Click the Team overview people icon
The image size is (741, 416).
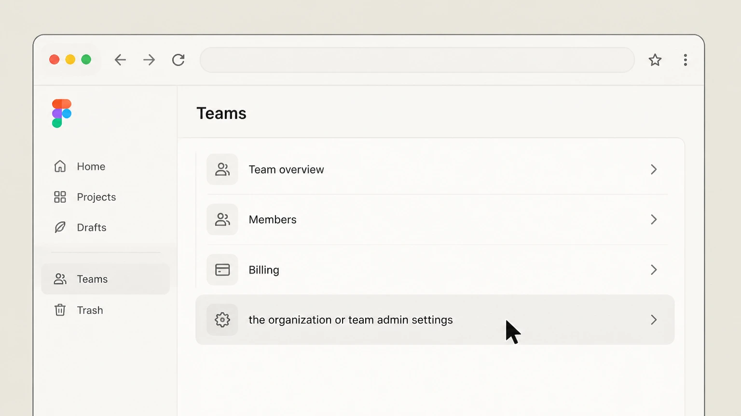coord(222,169)
